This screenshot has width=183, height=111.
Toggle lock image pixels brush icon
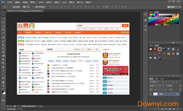click(159, 90)
